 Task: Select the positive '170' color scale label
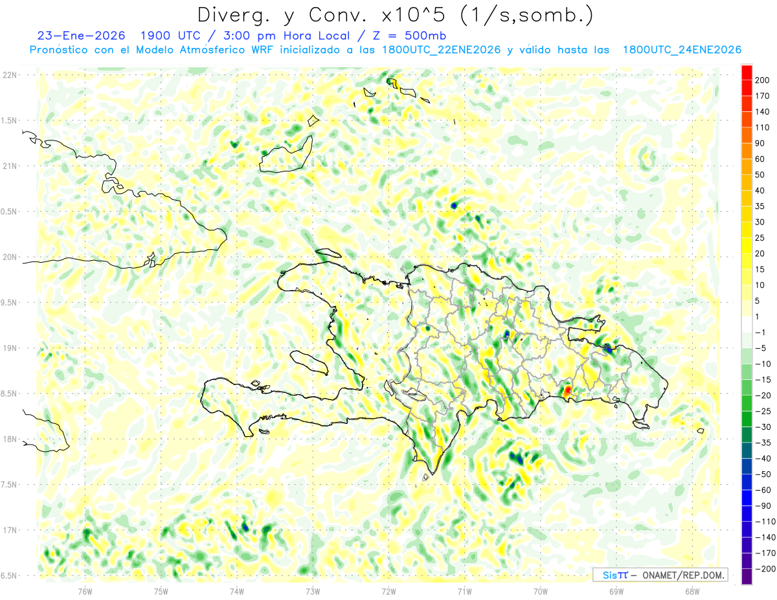click(762, 96)
